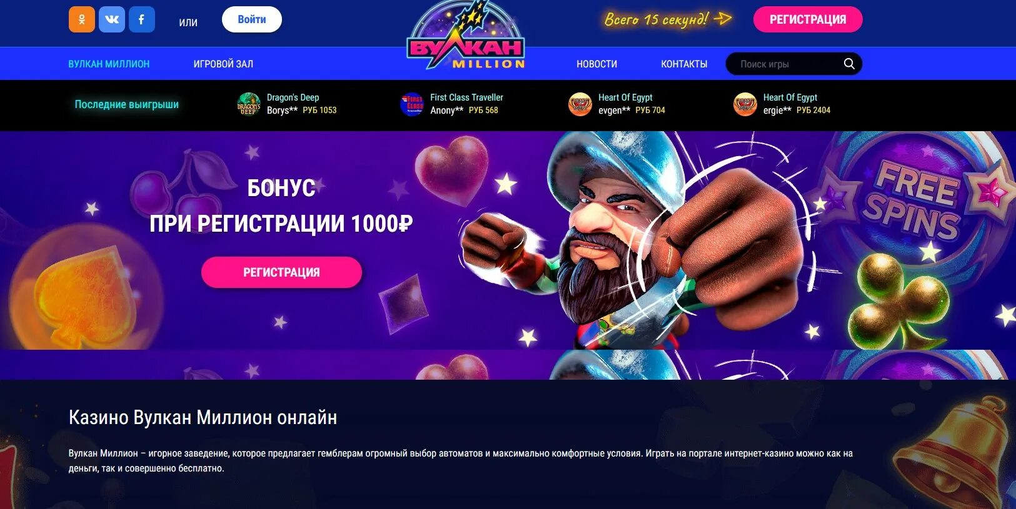The image size is (1016, 509).
Task: Open the First Class Traveller game icon
Action: tap(412, 104)
